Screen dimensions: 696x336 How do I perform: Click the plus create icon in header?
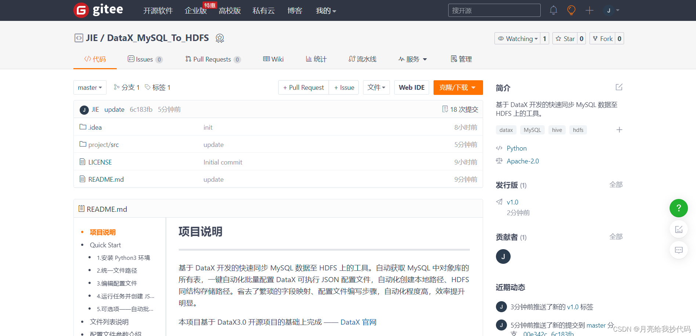(x=590, y=10)
